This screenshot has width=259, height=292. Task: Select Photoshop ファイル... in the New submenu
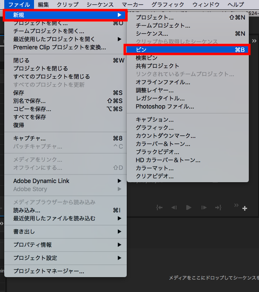(x=188, y=106)
